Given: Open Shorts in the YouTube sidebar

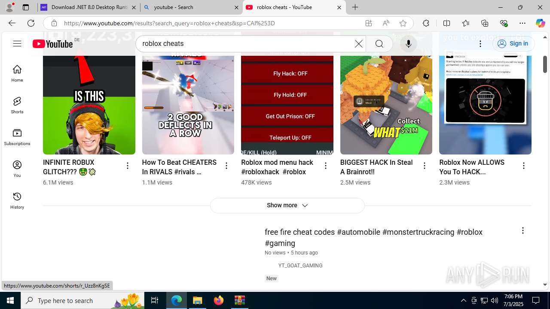Looking at the screenshot, I should (x=17, y=105).
